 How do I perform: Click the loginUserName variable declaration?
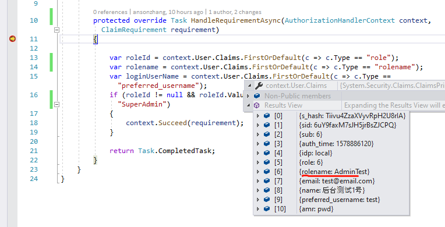[x=152, y=76]
